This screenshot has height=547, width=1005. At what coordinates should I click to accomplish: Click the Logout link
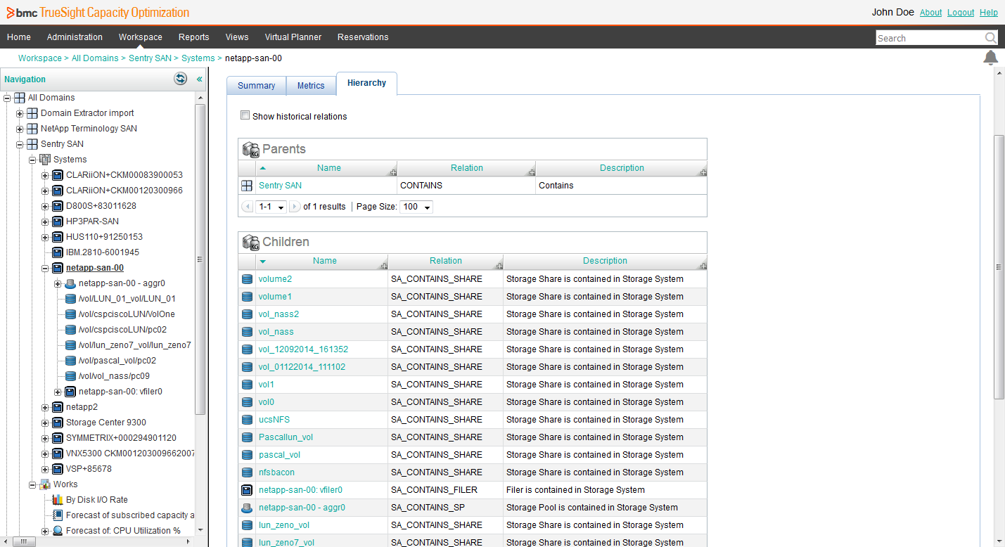pyautogui.click(x=961, y=13)
